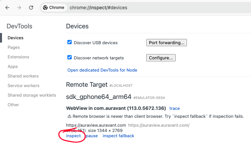This screenshot has width=251, height=161.
Task: Open the Extensions section
Action: pyautogui.click(x=18, y=57)
